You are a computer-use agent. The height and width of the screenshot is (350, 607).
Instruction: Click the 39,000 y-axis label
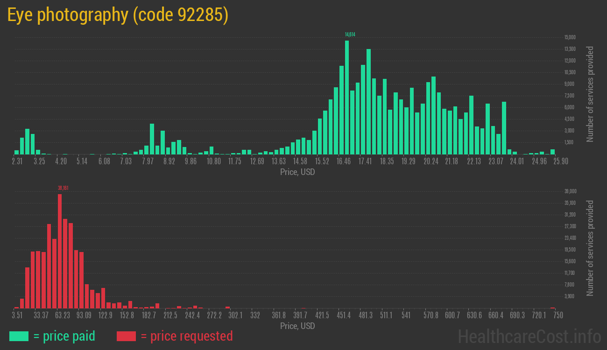(570, 191)
